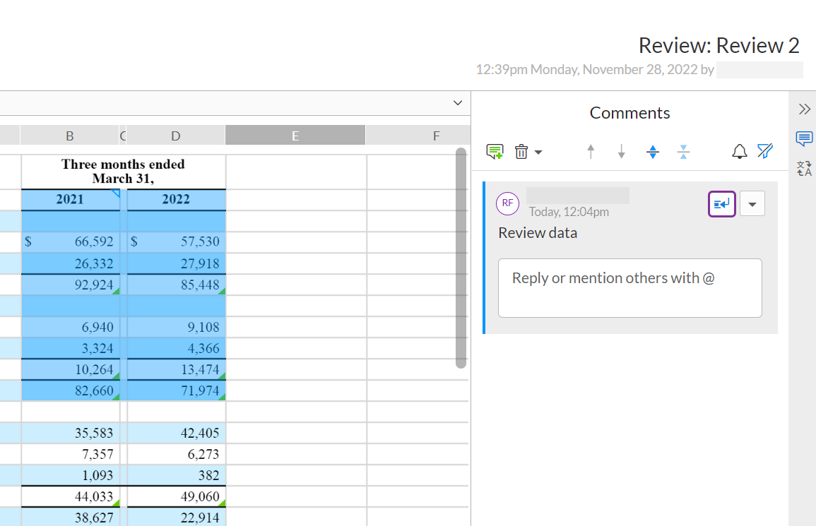Viewport: 816px width, 526px height.
Task: Click the delete comment trash icon
Action: (x=521, y=151)
